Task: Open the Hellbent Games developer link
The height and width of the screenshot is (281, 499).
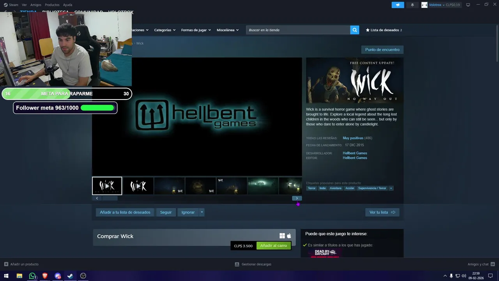Action: pyautogui.click(x=355, y=153)
